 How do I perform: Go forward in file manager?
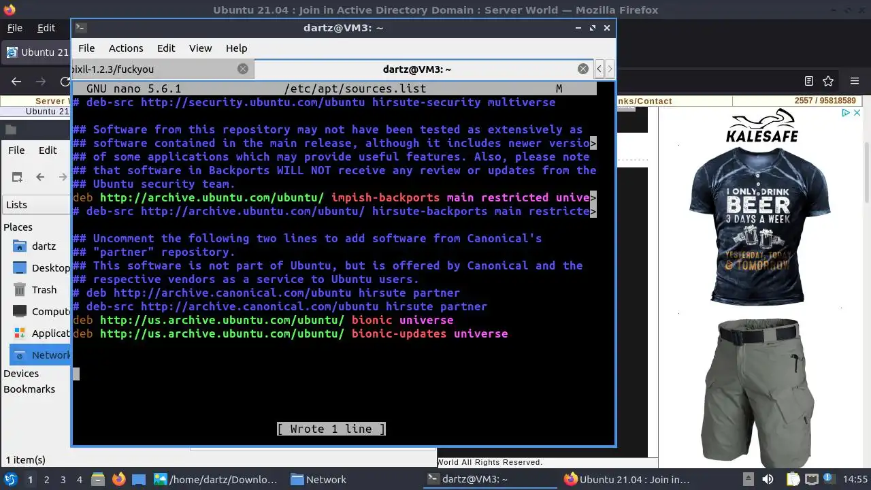tap(63, 177)
